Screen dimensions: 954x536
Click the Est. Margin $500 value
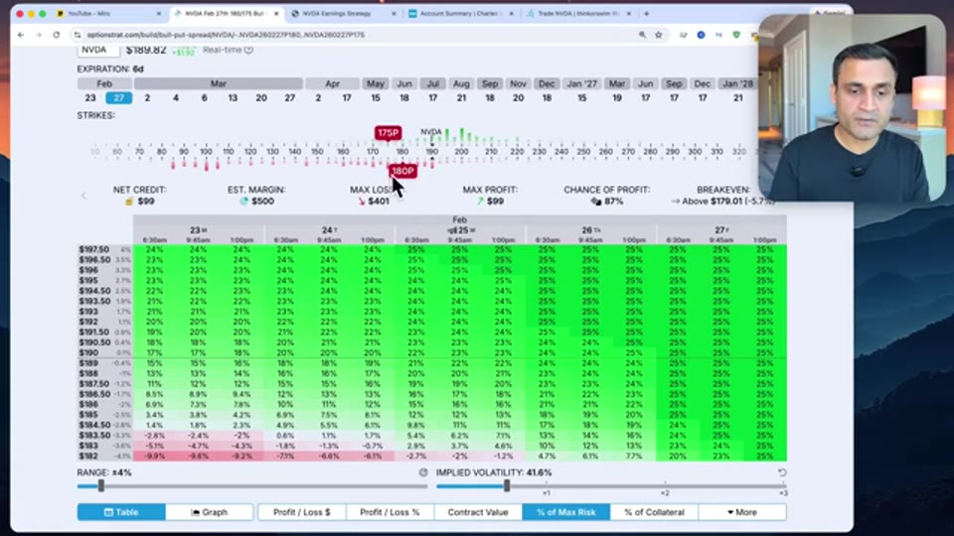coord(262,201)
